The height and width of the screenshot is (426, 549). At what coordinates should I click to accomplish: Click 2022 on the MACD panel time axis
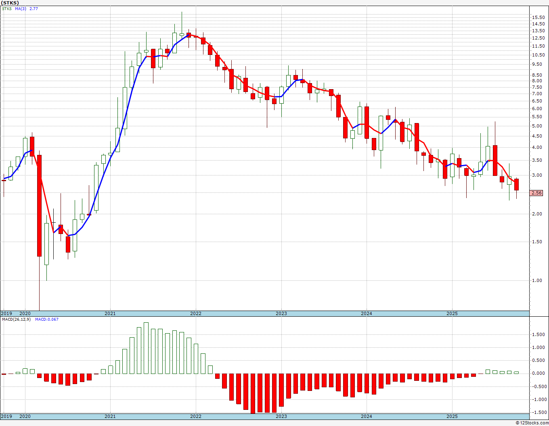click(195, 416)
